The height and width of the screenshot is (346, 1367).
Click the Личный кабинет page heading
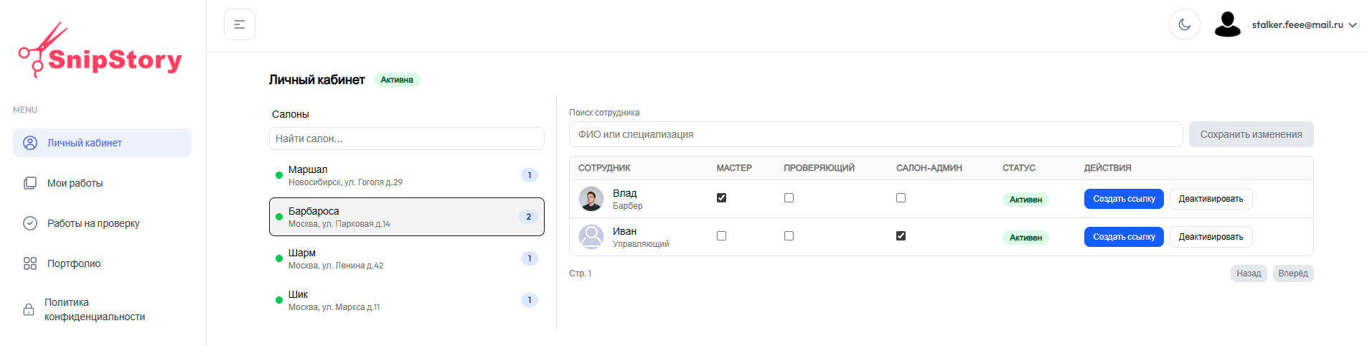tap(316, 80)
